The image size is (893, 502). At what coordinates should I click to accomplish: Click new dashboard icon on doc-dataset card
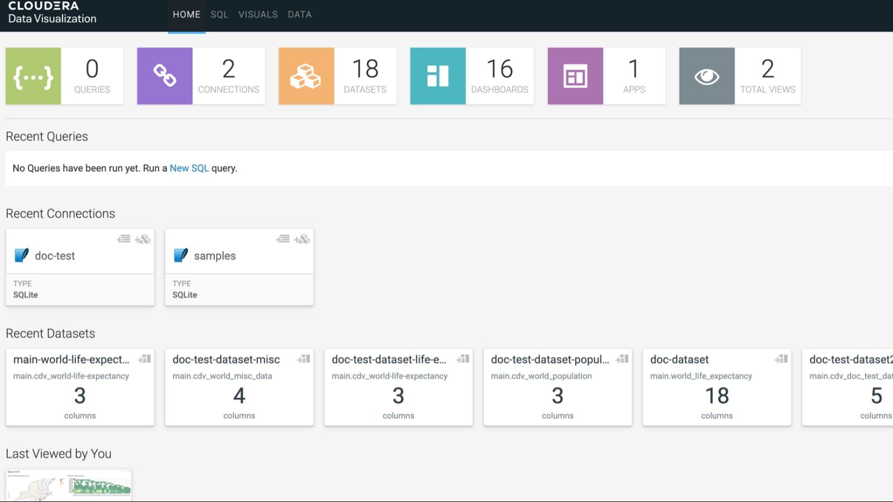[x=782, y=359]
